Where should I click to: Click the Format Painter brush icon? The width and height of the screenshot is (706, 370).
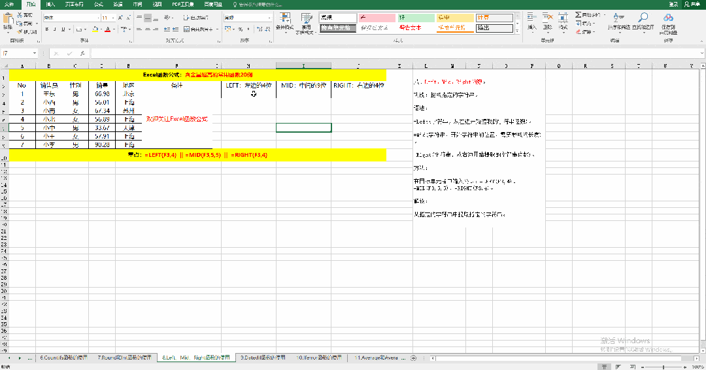click(x=20, y=32)
